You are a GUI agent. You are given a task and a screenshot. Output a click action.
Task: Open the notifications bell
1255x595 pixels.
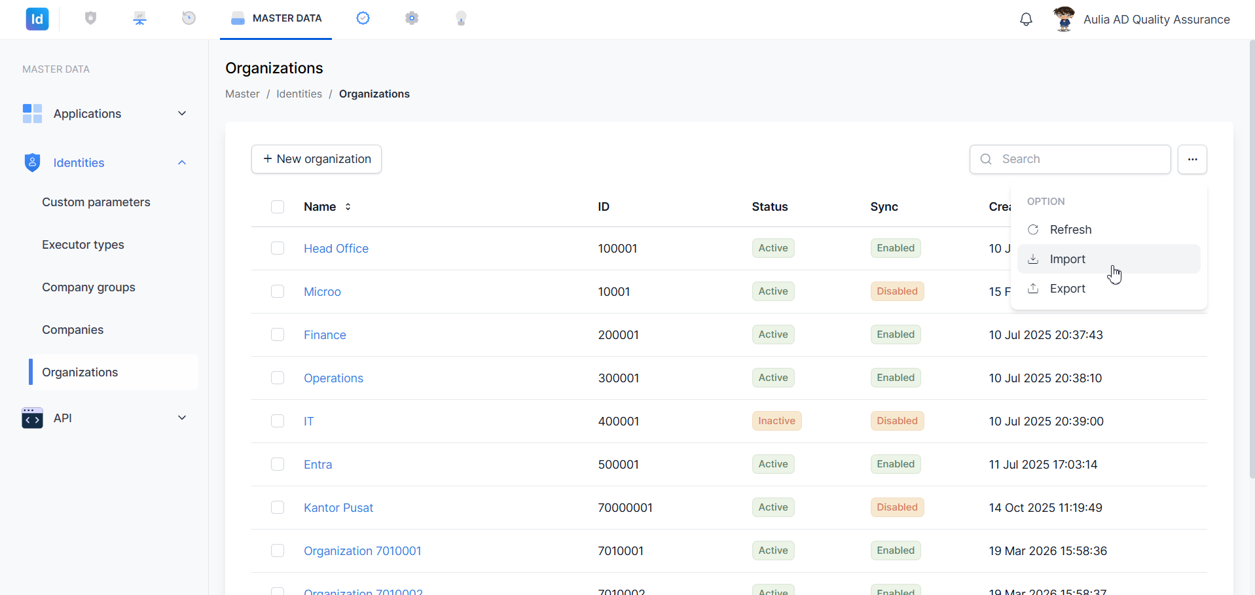pos(1026,20)
